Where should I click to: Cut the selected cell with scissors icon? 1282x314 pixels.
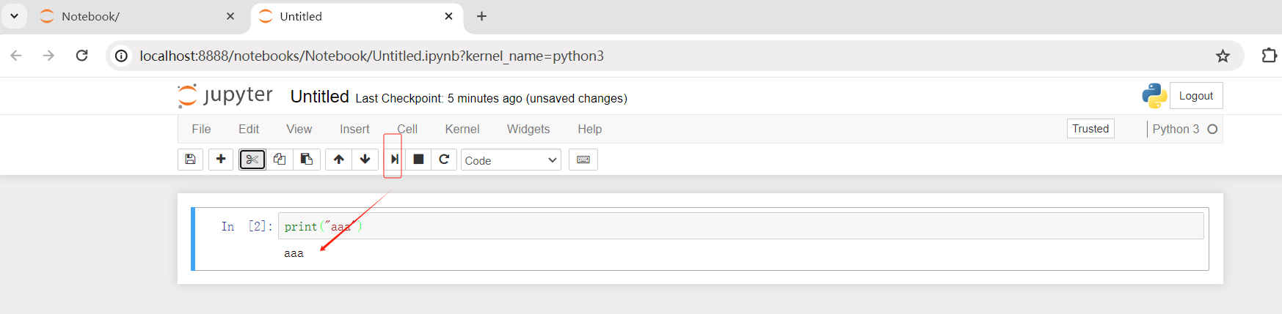[x=252, y=160]
